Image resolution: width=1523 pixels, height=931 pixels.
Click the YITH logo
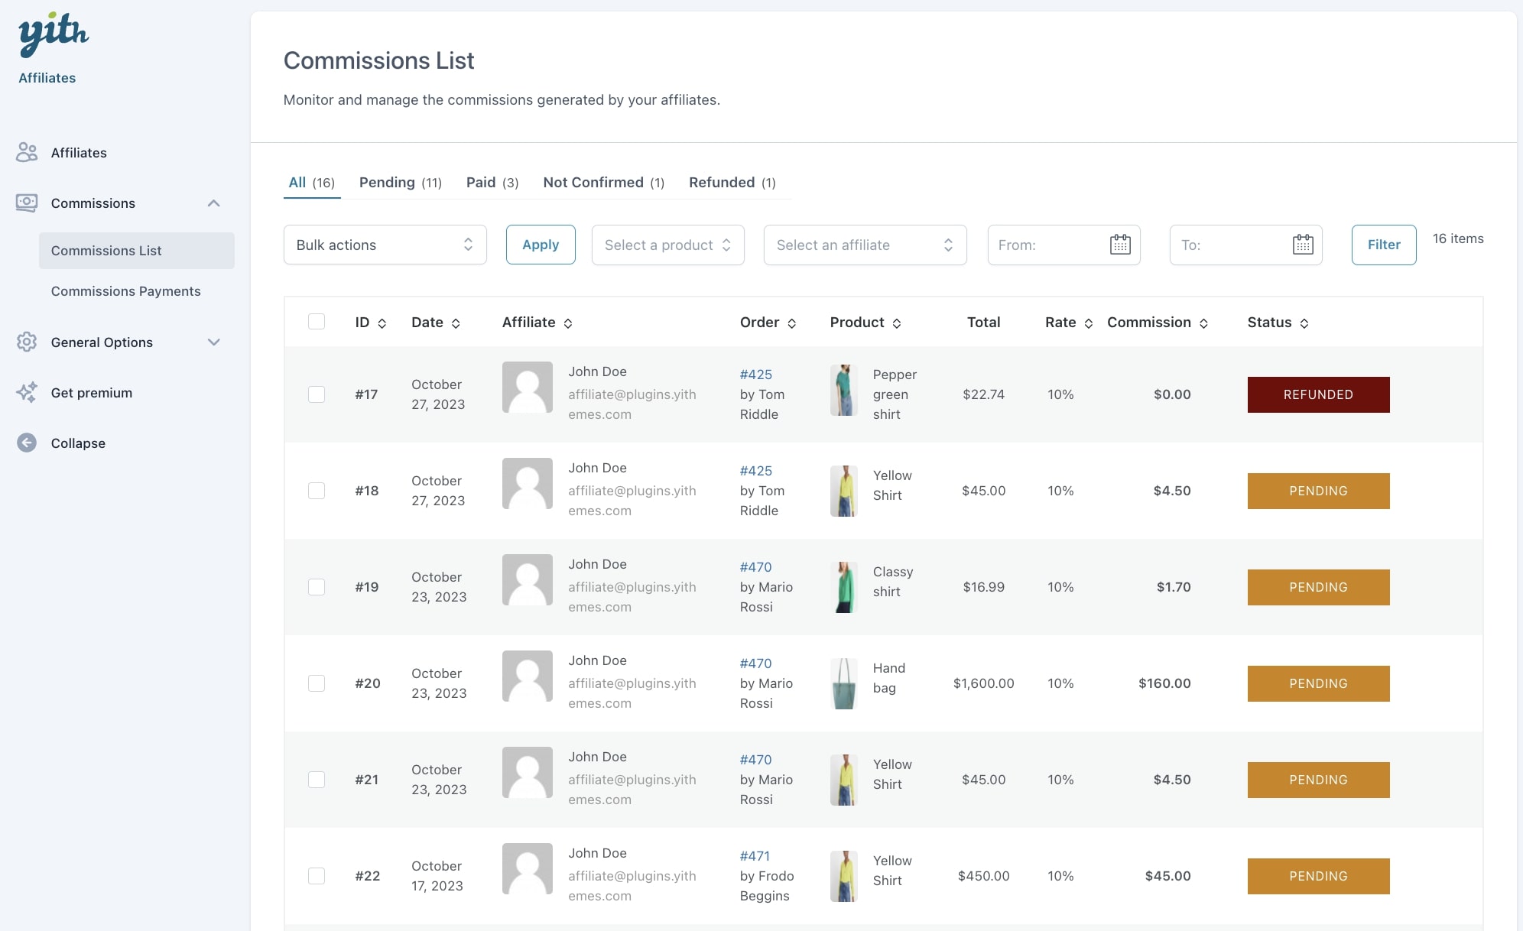coord(54,34)
